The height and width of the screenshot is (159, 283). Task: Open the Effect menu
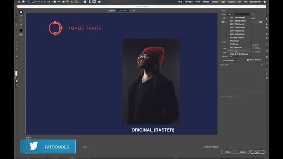pyautogui.click(x=206, y=2)
